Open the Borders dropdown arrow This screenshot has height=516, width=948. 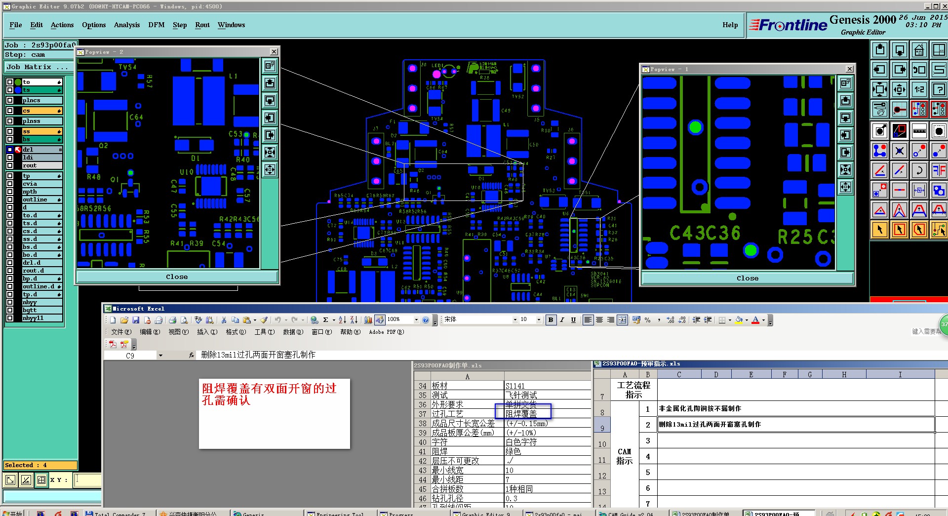(x=730, y=320)
